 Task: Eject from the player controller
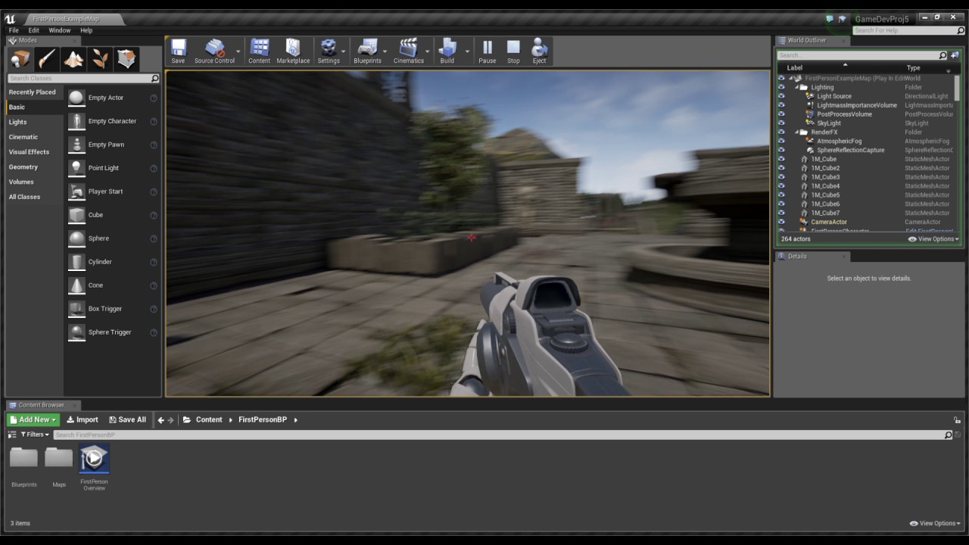pos(539,51)
